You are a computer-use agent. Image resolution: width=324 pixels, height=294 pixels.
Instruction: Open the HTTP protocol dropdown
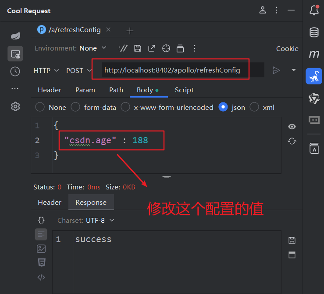[x=46, y=70]
